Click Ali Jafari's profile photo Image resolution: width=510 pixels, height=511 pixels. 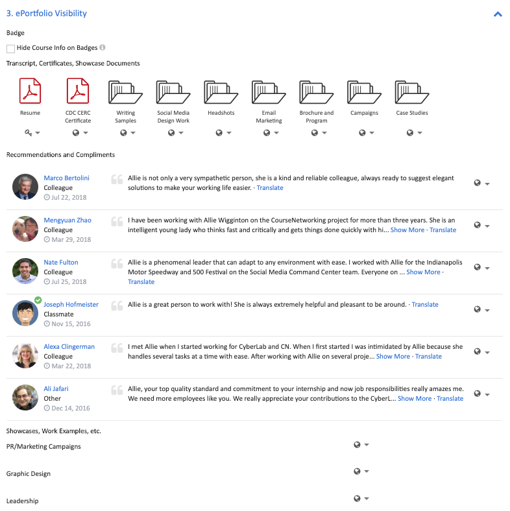25,397
